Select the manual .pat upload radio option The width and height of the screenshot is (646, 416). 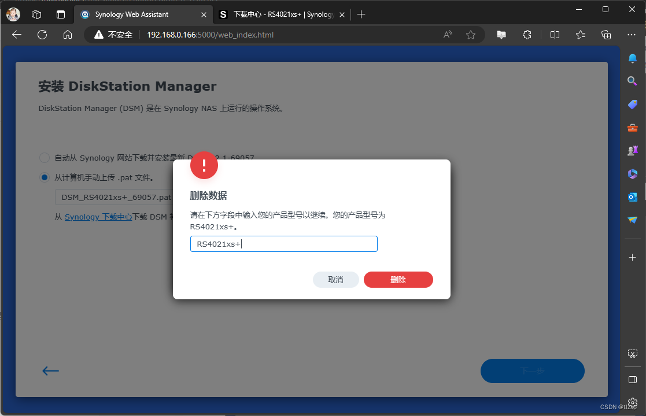[45, 178]
